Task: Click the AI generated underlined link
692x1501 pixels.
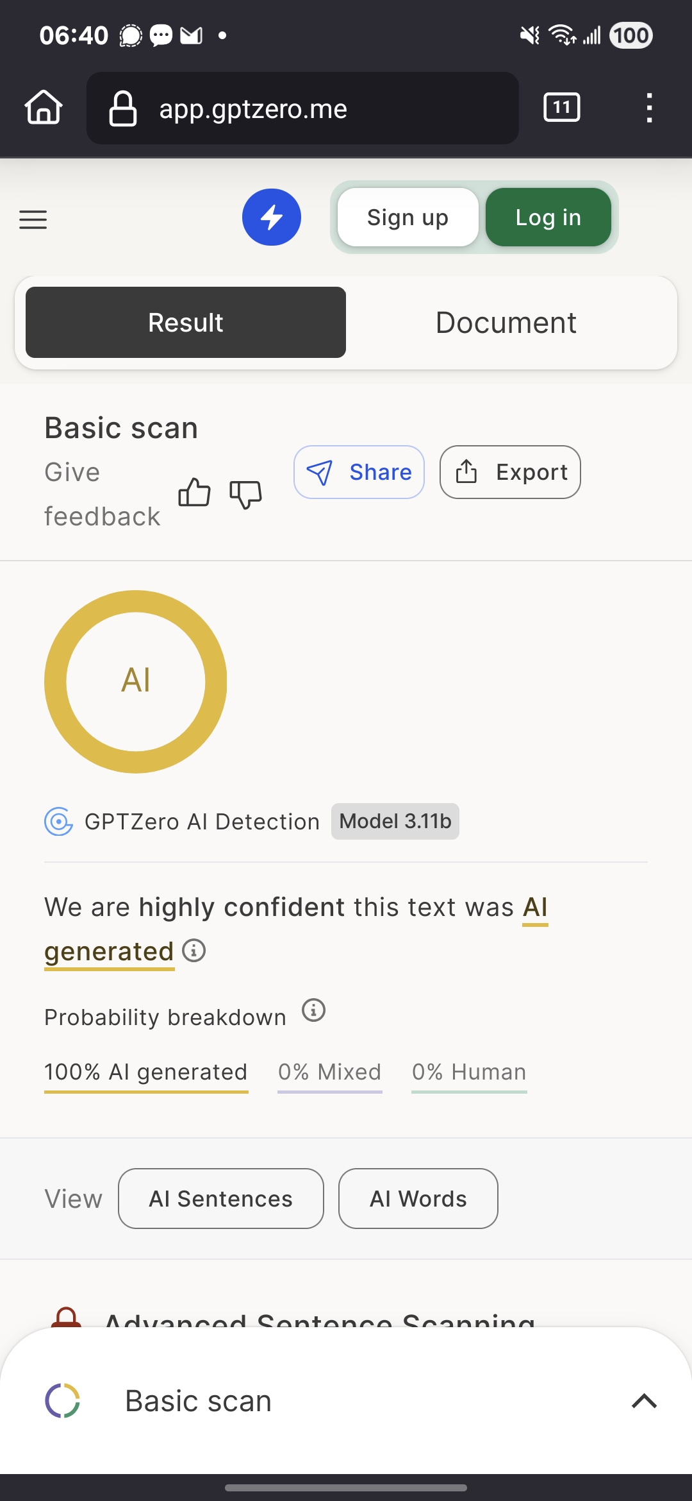Action: 109,951
